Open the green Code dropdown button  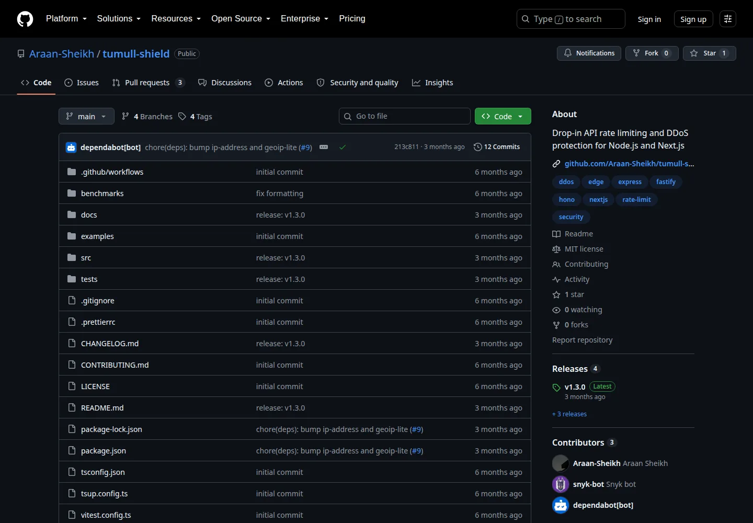pyautogui.click(x=503, y=116)
